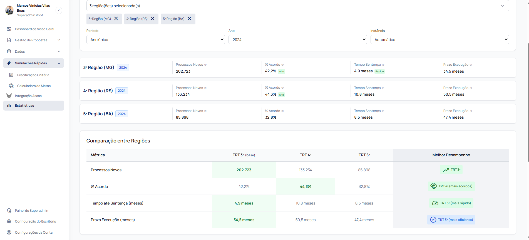
Task: Click Prazo Execução info icon for 3ª Região
Action: 471,65
